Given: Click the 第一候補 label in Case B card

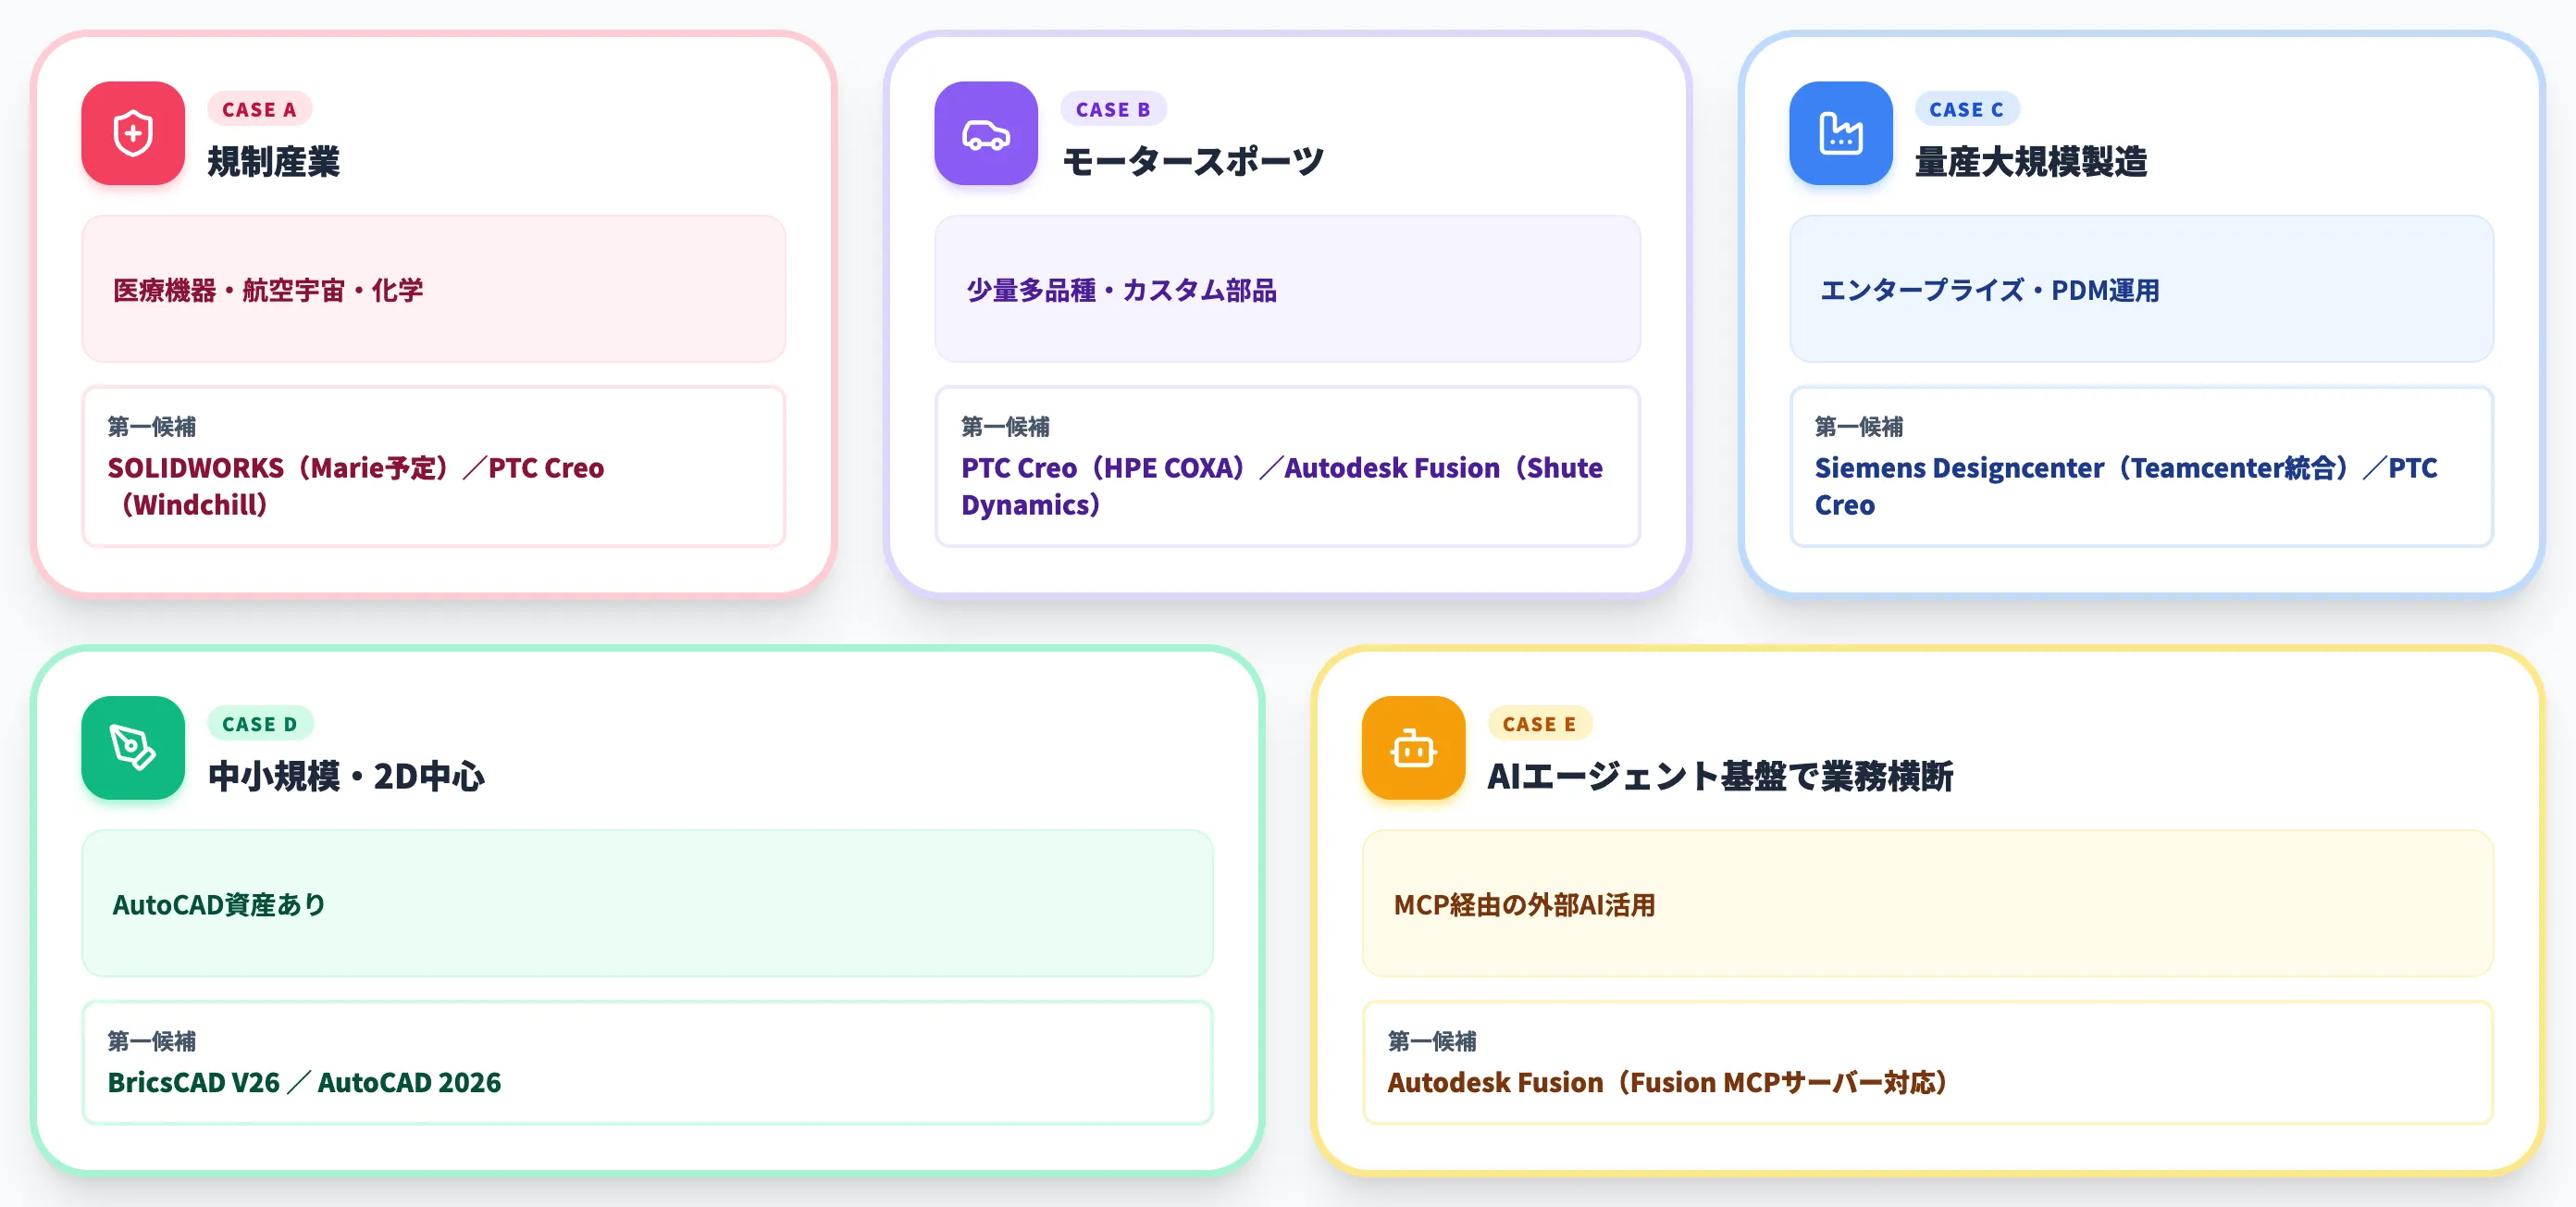Looking at the screenshot, I should pos(1005,427).
